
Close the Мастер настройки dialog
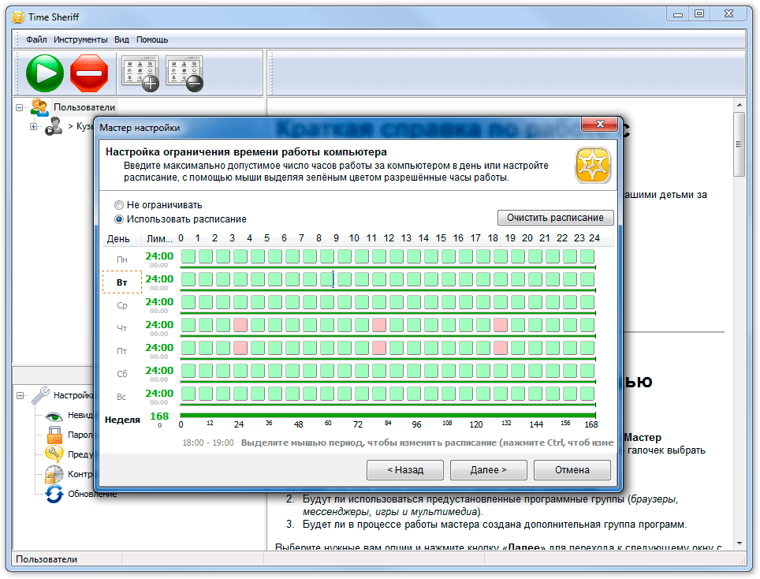coord(600,125)
